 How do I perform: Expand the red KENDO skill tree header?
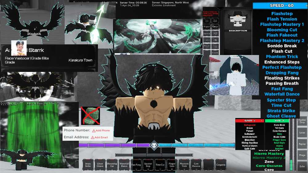click(250, 121)
